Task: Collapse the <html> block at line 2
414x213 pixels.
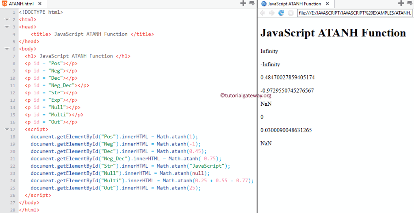Action: 7,19
